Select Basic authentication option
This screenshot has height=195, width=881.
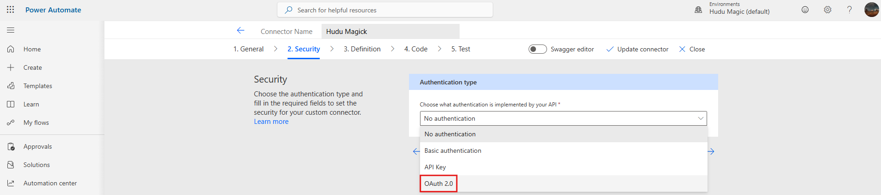pos(564,150)
